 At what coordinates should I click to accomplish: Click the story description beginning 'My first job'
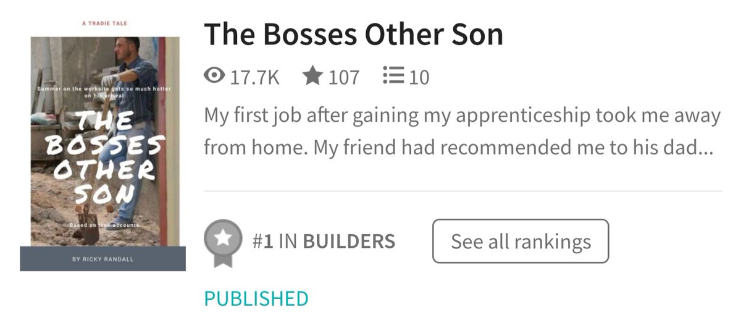462,132
